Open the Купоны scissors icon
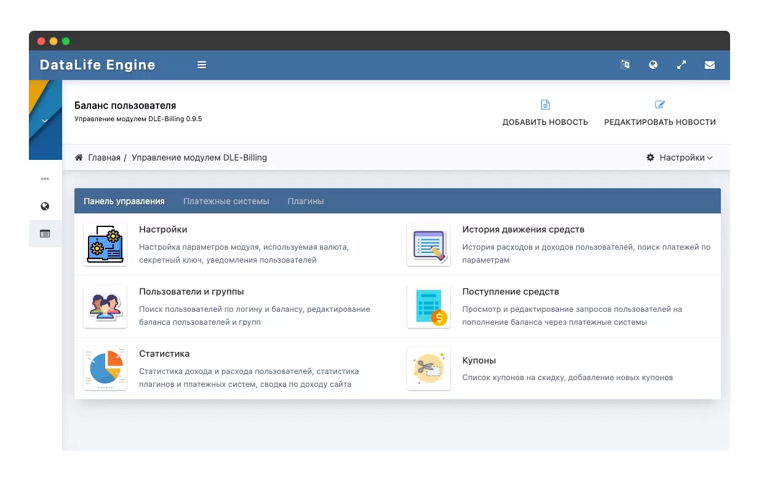The width and height of the screenshot is (759, 481). click(x=429, y=368)
